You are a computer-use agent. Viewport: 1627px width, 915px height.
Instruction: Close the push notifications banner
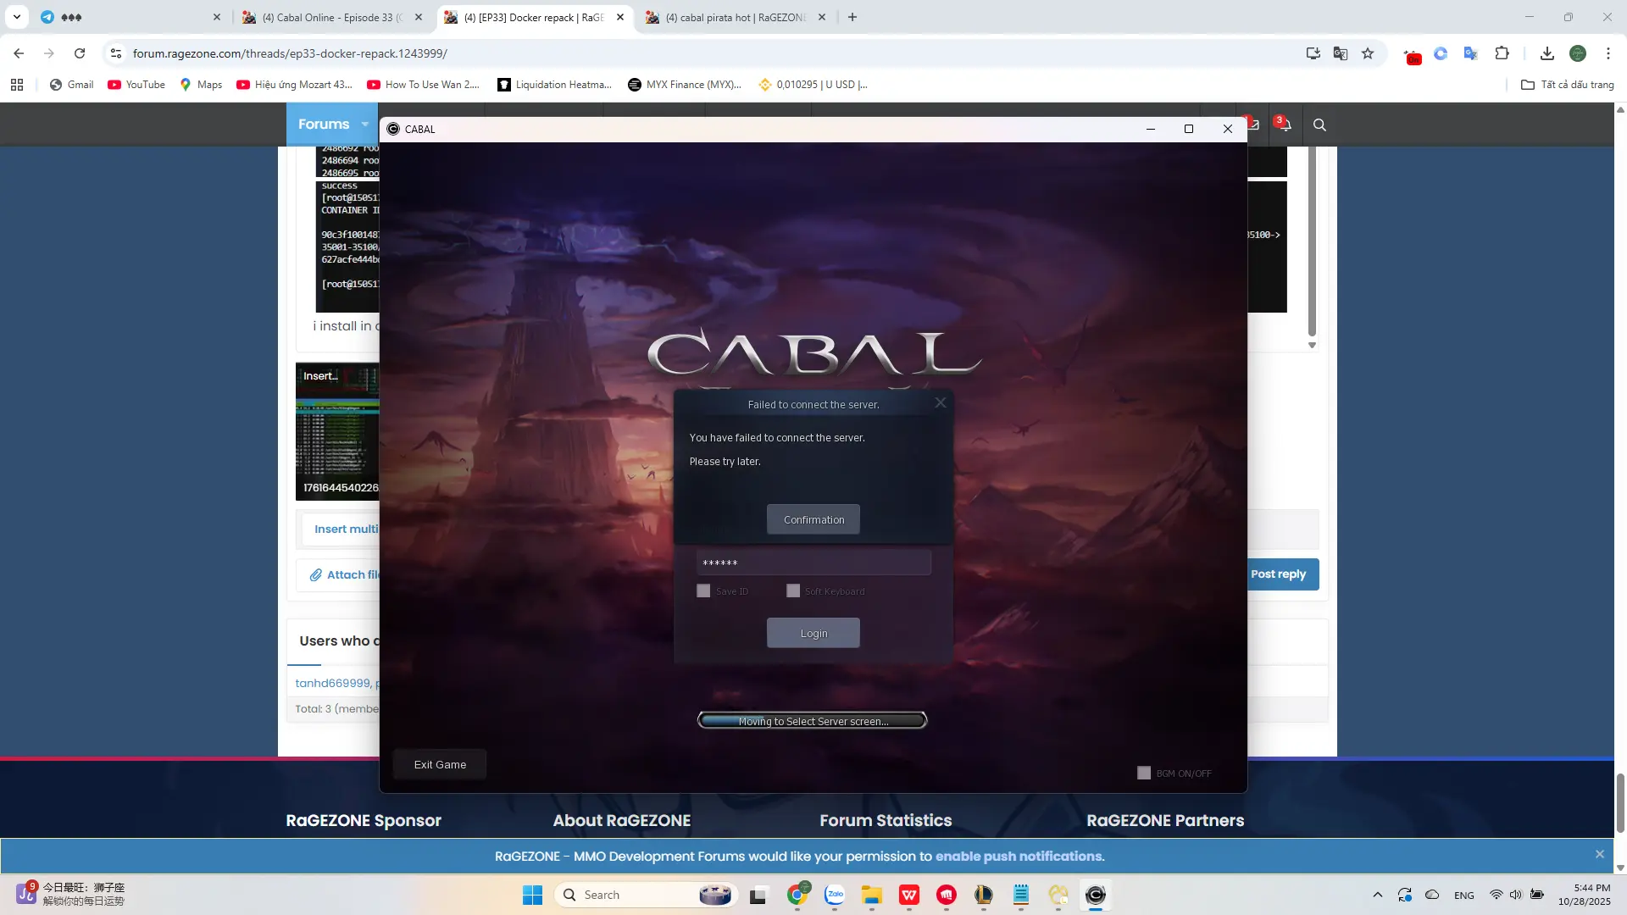1600,854
